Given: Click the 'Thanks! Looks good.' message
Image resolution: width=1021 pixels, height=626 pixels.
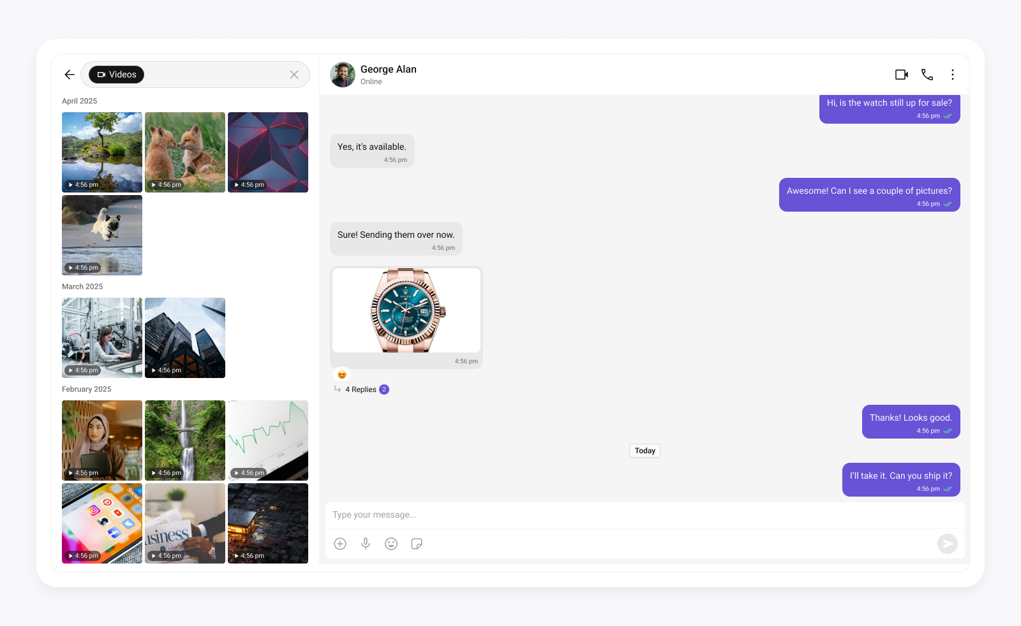Looking at the screenshot, I should point(911,422).
